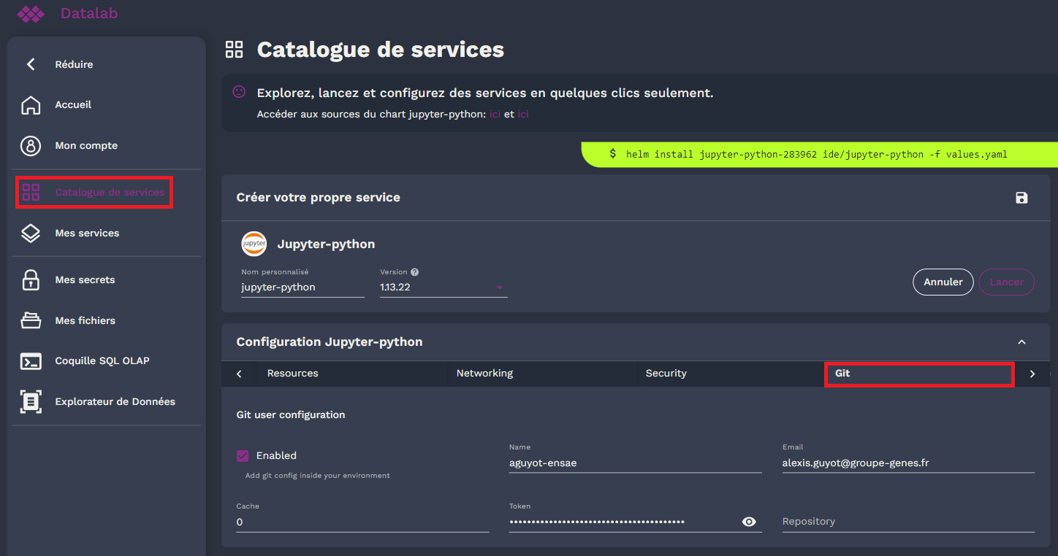This screenshot has height=556, width=1058.
Task: Save the service configuration with the disk icon
Action: coord(1021,198)
